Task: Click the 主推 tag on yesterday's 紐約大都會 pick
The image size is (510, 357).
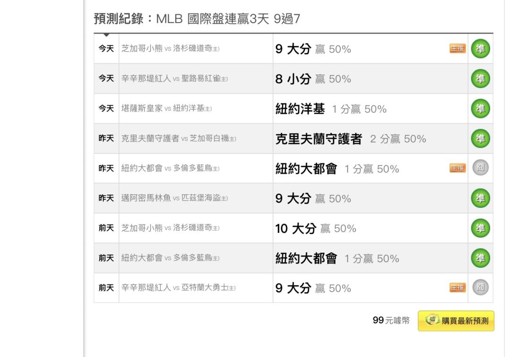Action: coord(457,168)
